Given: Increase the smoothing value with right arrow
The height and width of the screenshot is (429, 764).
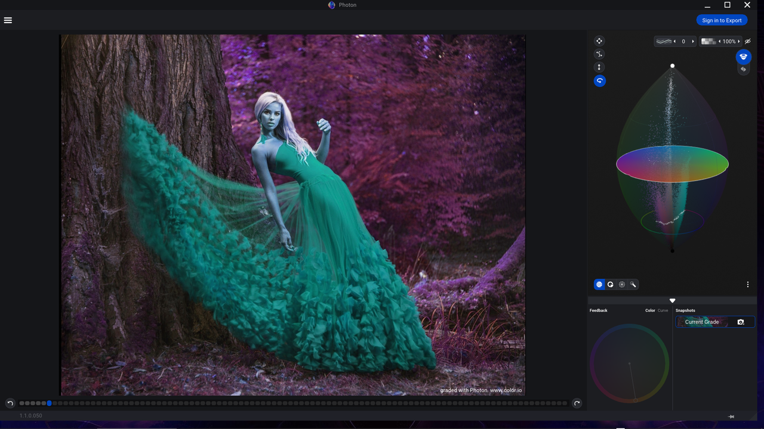Looking at the screenshot, I should tap(692, 42).
